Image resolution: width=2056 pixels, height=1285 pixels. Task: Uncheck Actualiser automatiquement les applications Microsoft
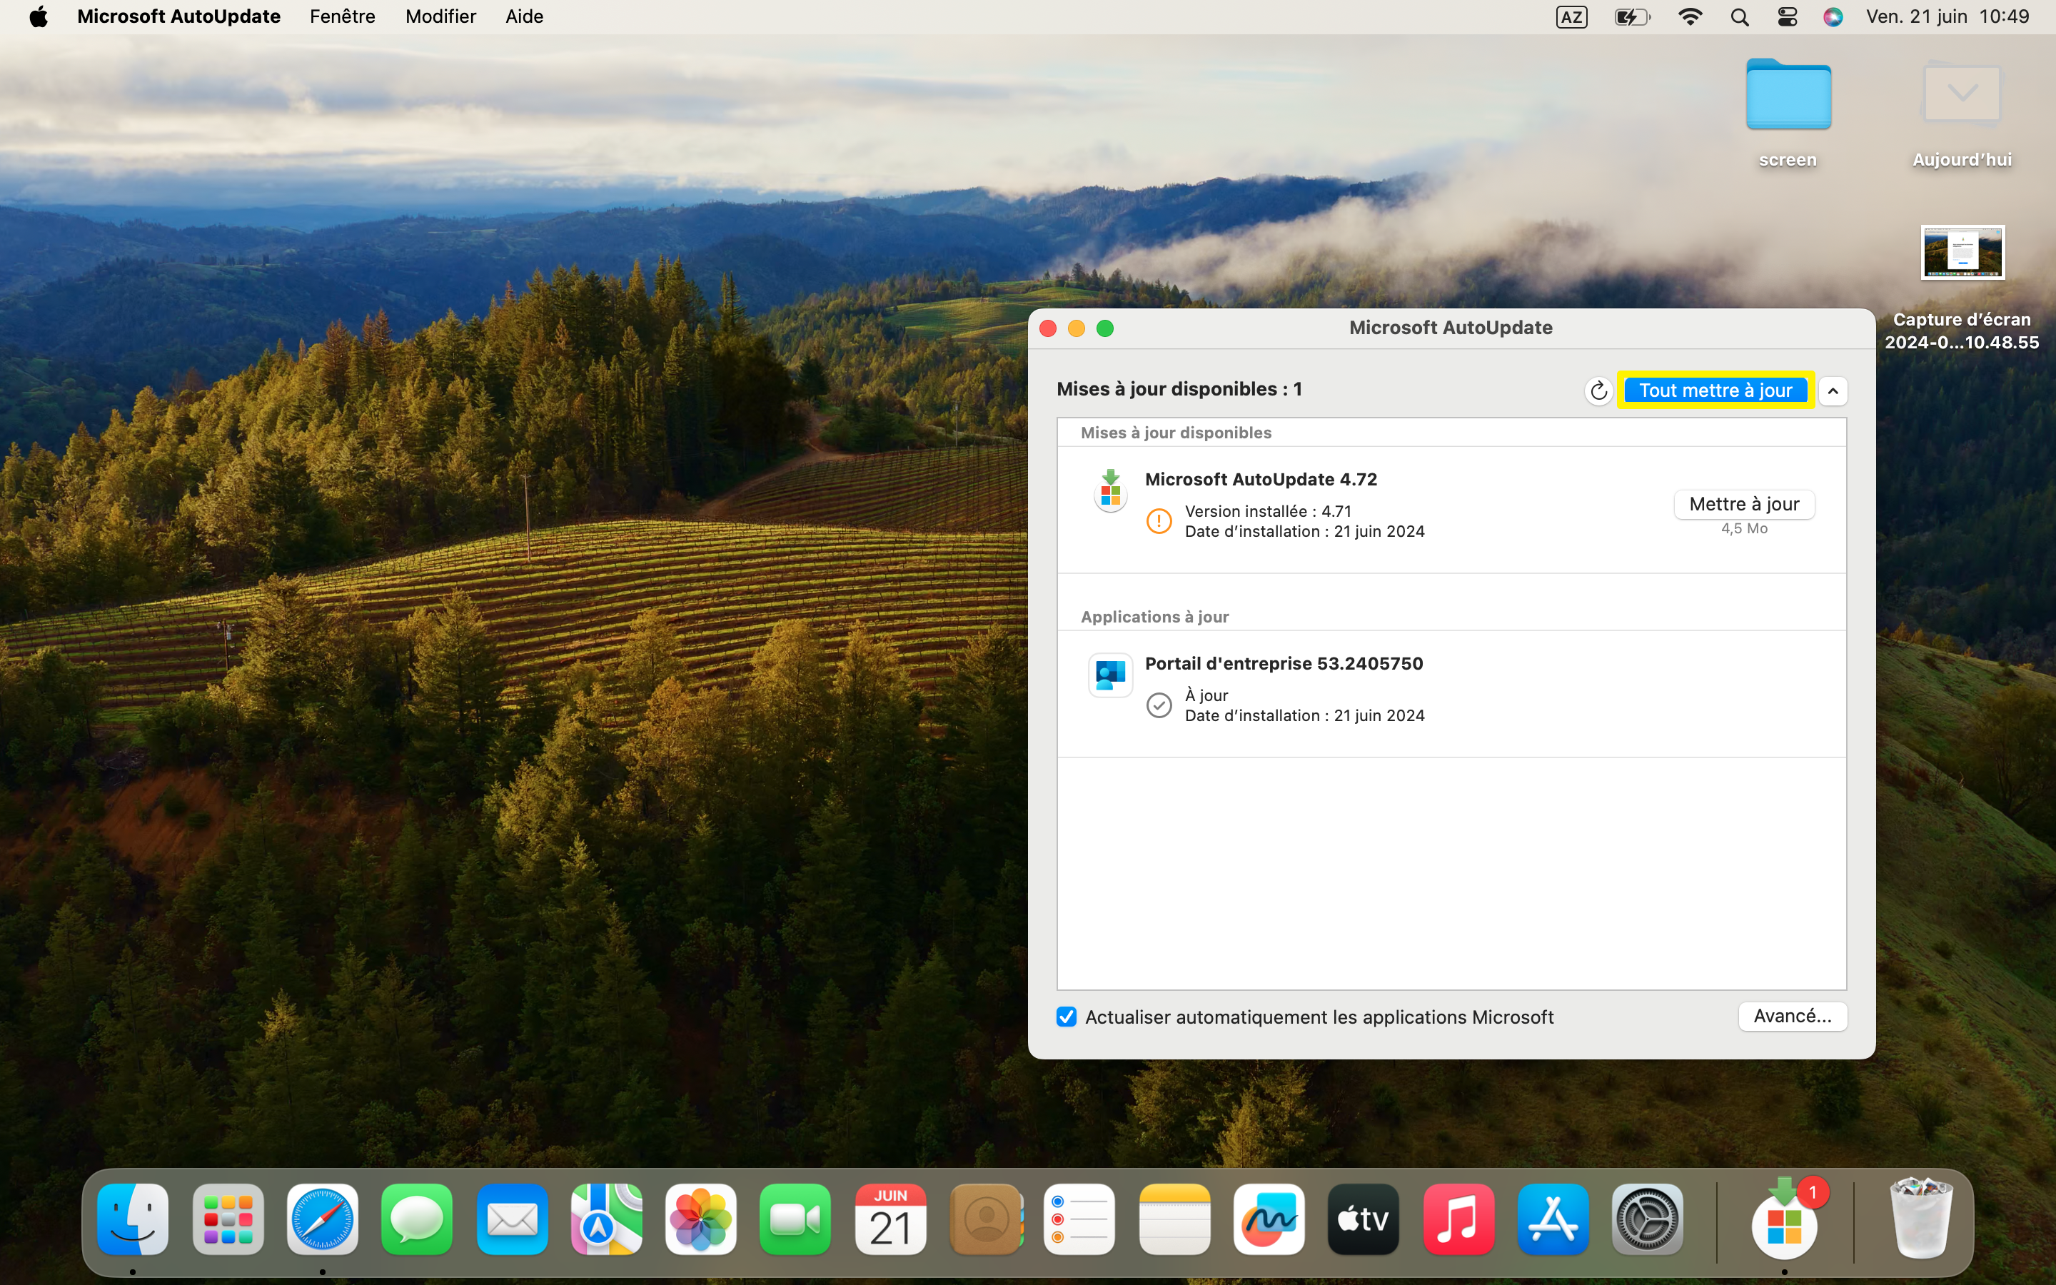tap(1067, 1017)
